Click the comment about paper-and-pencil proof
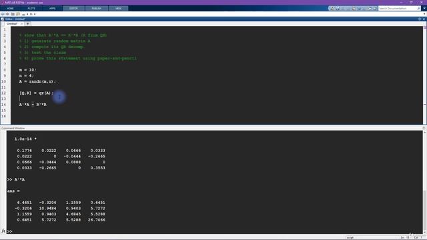 click(x=84, y=58)
